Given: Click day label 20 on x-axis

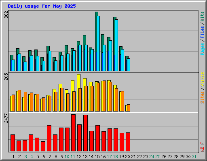Looking at the screenshot, I should tap(127, 157).
